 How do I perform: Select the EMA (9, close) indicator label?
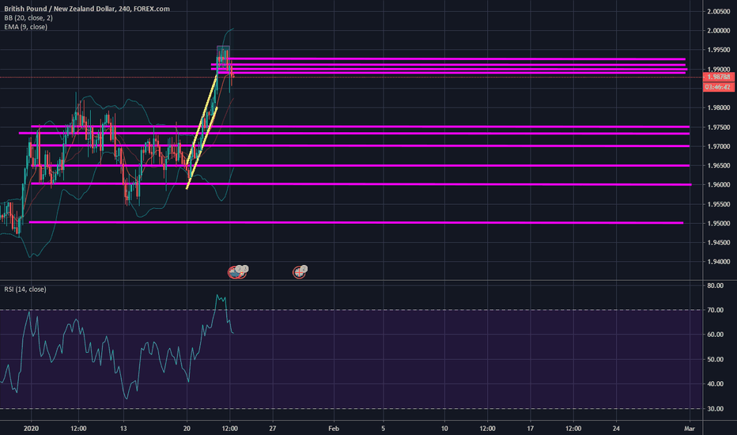coord(26,27)
